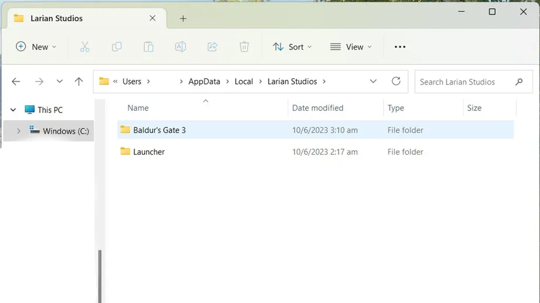Minimize the File Explorer window
Screen dimensions: 540x303
point(461,12)
